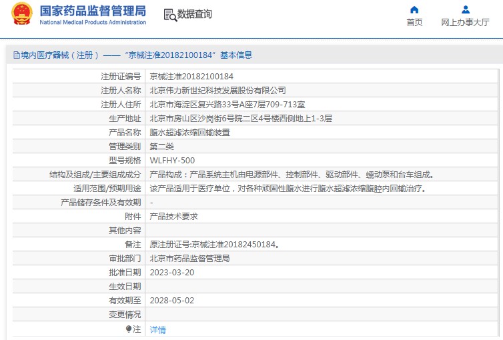Click the 批准日期 row label
Screen dimensions: 503x340
(x=125, y=273)
